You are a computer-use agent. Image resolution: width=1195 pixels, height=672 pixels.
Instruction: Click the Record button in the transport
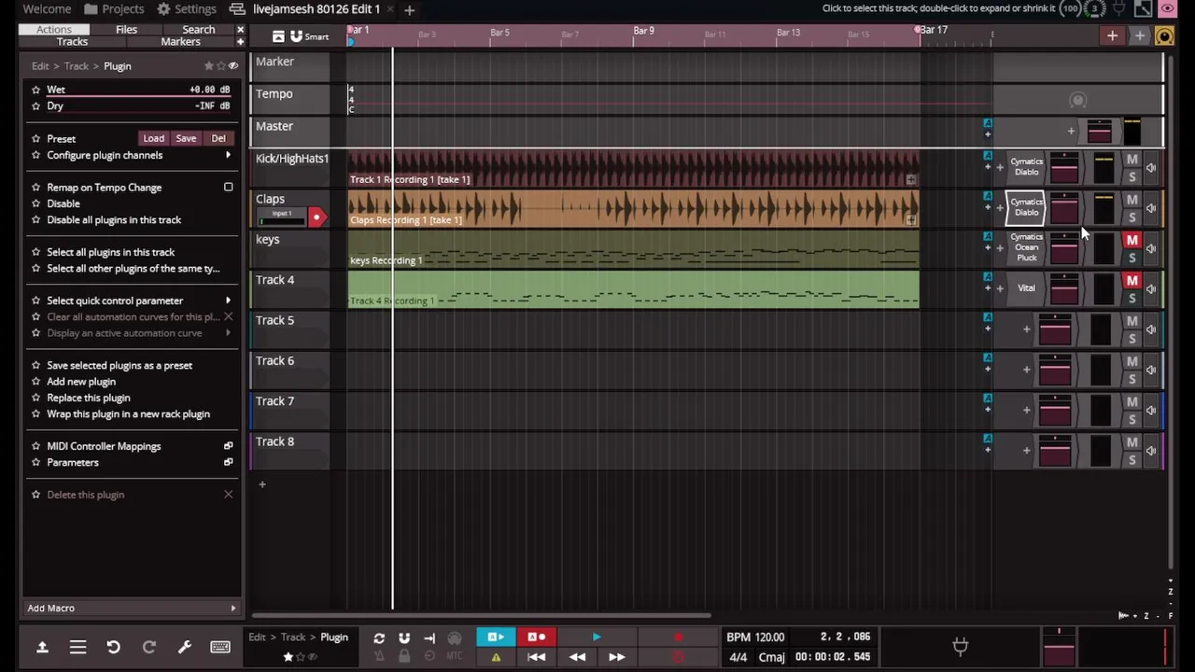(679, 638)
